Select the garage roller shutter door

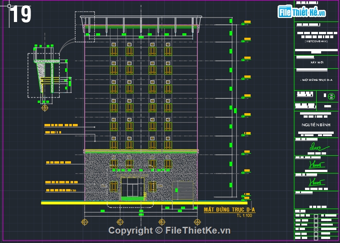pos(183,191)
